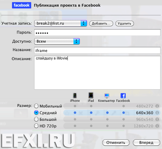Select the Средний size radio button
This screenshot has height=149, width=162.
click(36, 113)
